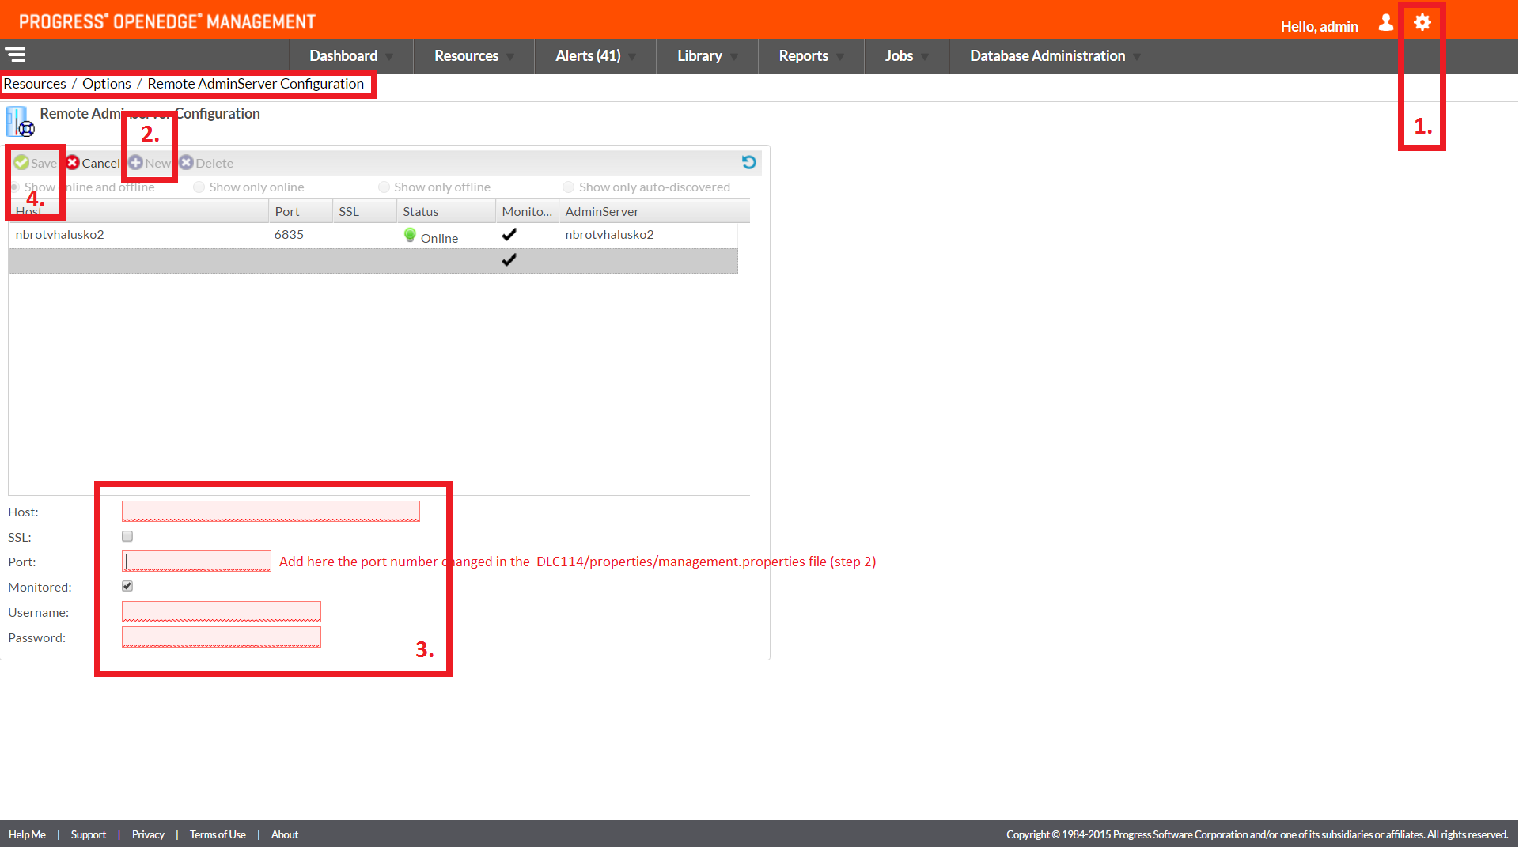
Task: Open the Library menu
Action: point(699,56)
